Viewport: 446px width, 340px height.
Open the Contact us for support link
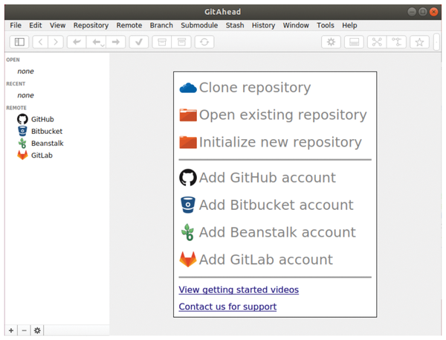tap(227, 307)
